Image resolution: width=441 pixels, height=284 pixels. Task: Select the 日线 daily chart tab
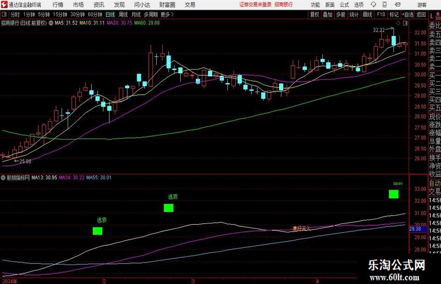click(110, 14)
